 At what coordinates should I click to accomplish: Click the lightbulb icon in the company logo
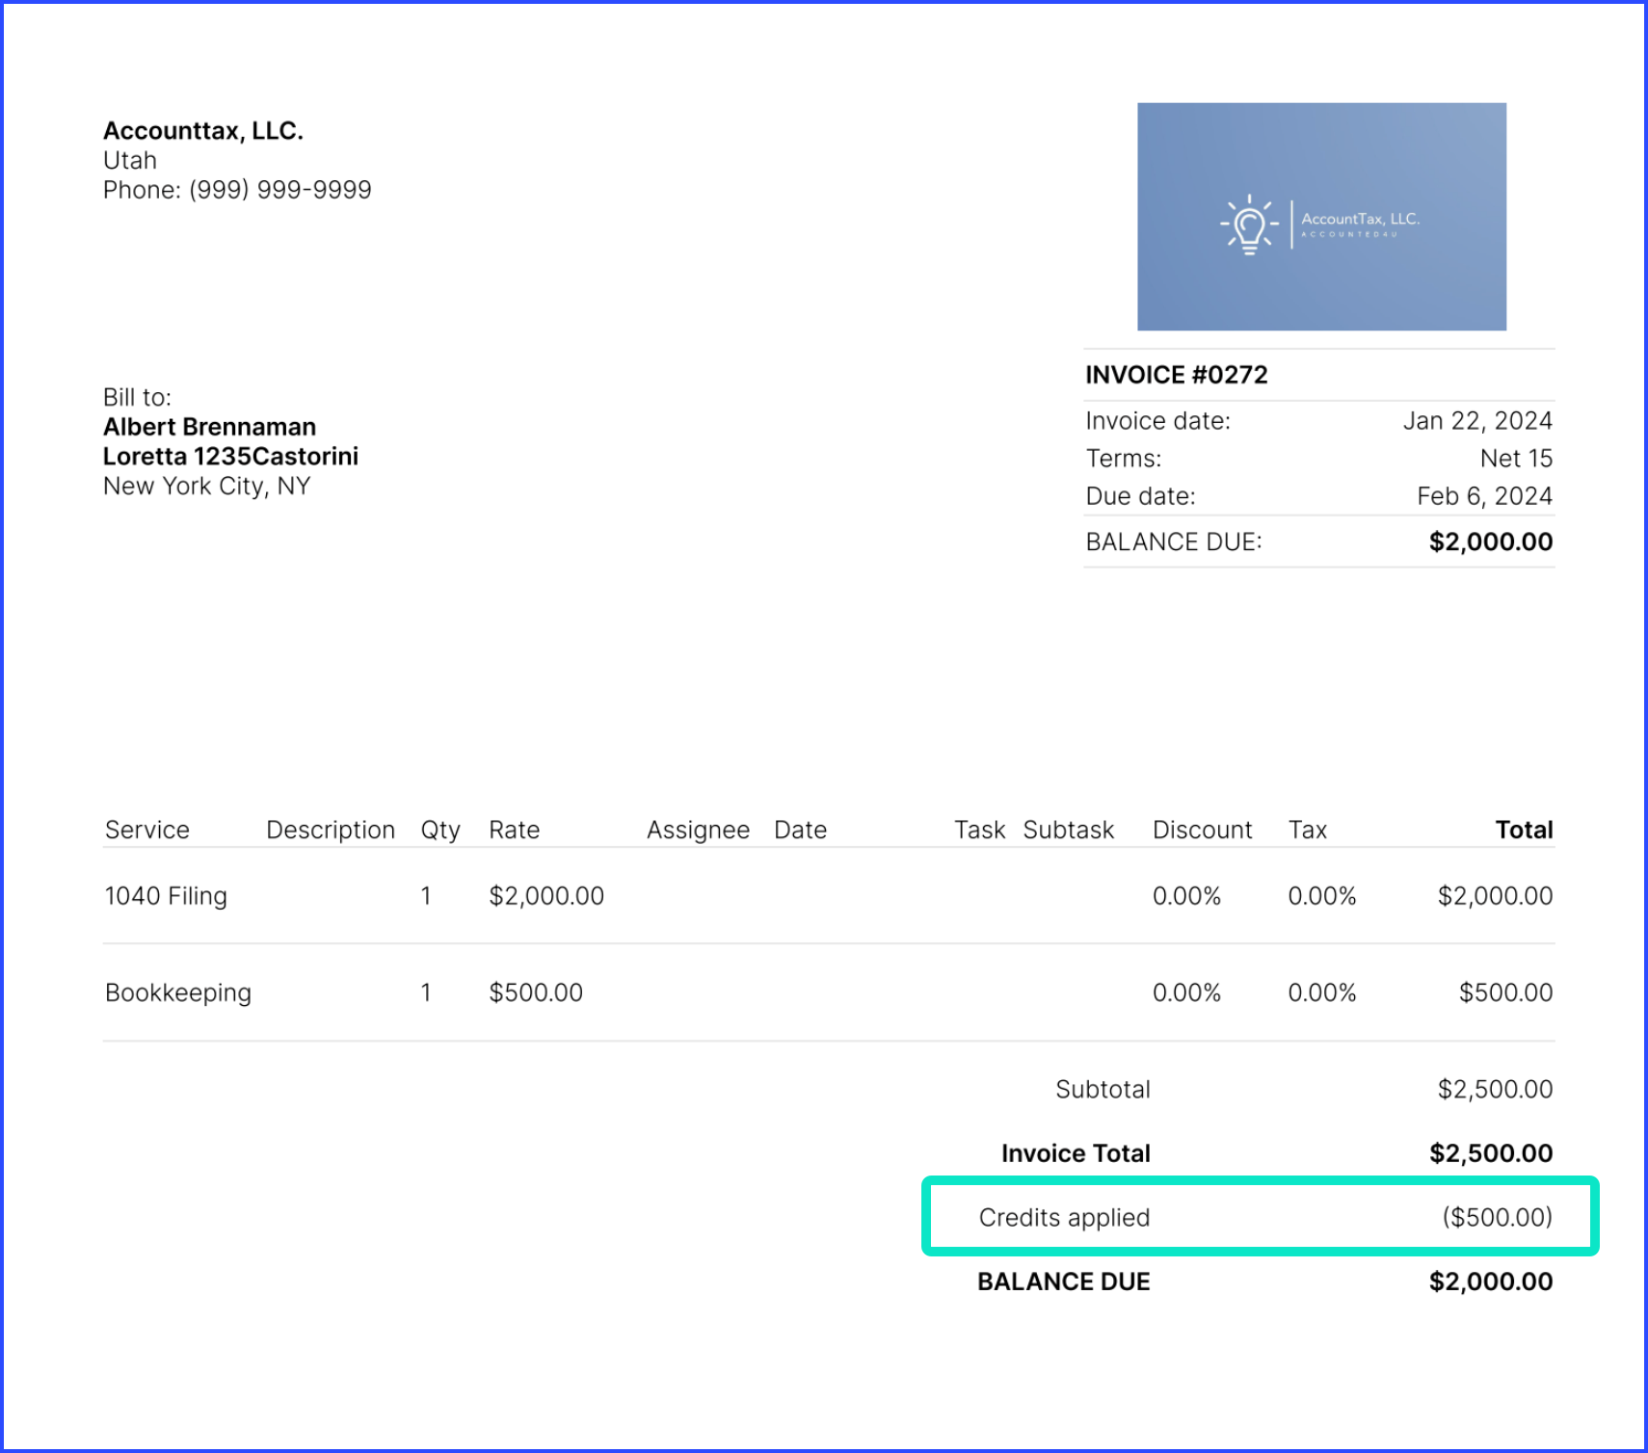[x=1248, y=225]
